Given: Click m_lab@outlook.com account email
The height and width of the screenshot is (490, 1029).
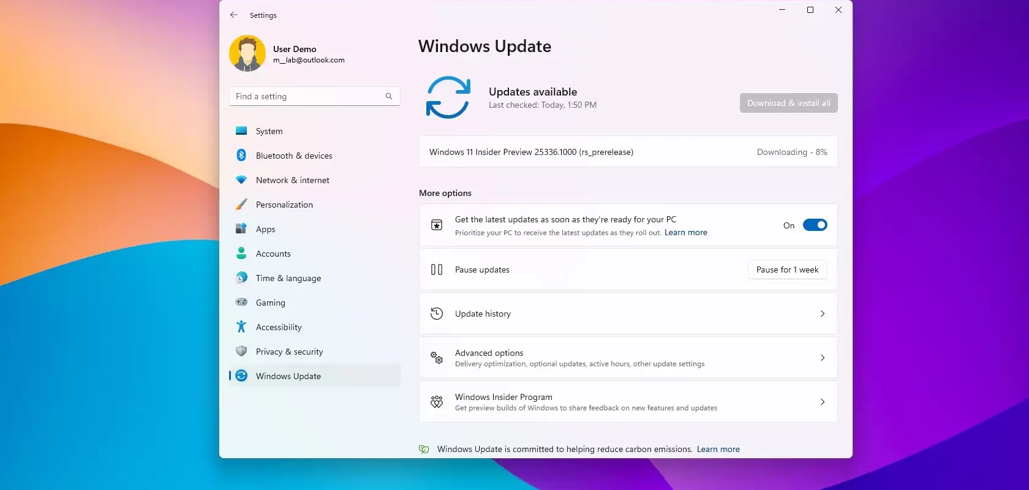Looking at the screenshot, I should [309, 60].
